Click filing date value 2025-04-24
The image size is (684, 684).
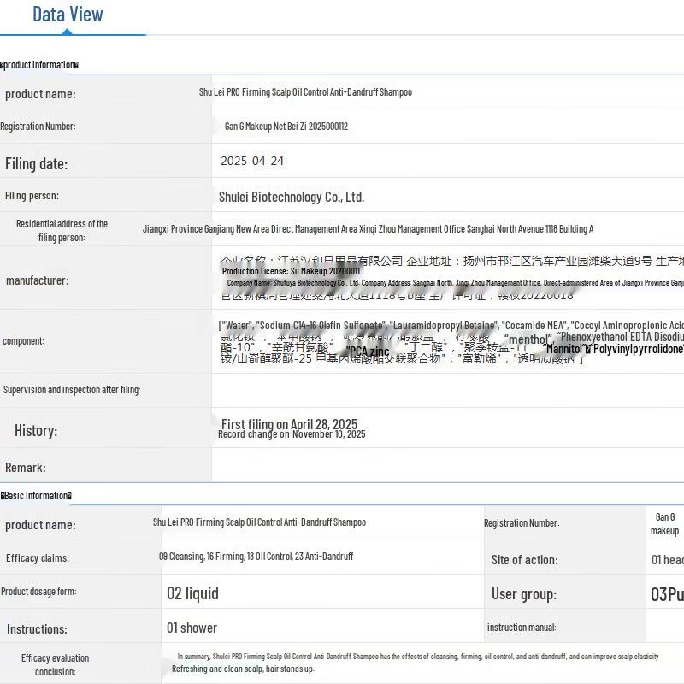252,161
